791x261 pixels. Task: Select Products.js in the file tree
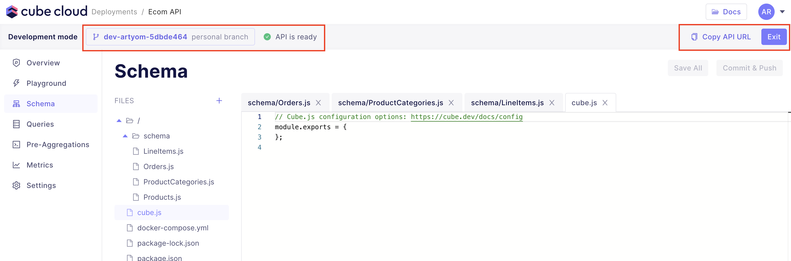point(162,197)
